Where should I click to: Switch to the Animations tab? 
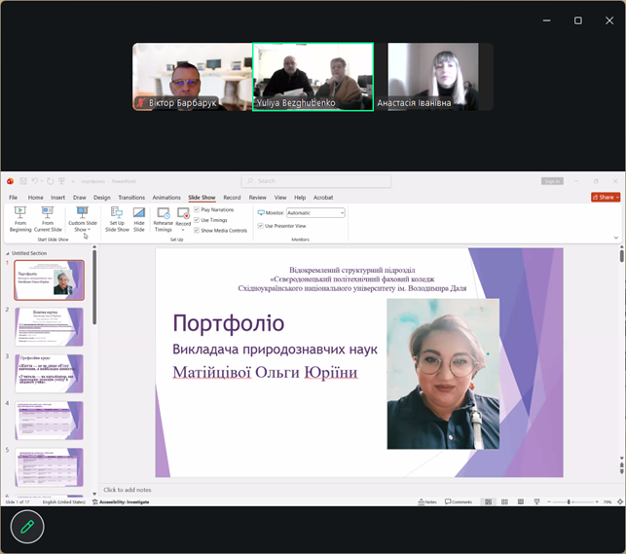pos(166,198)
